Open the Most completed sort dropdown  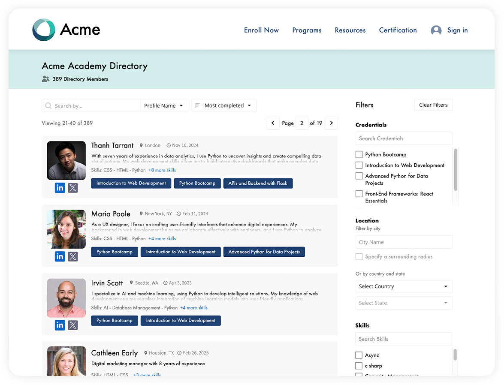224,105
